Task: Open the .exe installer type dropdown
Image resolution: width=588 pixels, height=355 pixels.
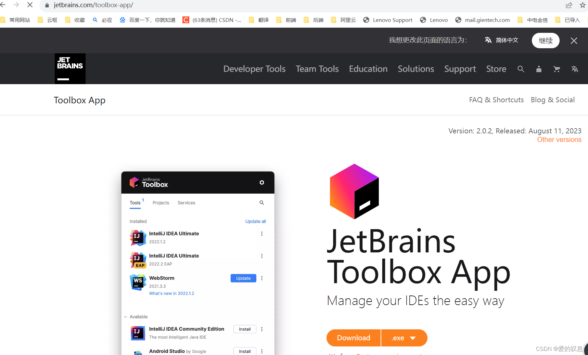Action: coord(404,338)
